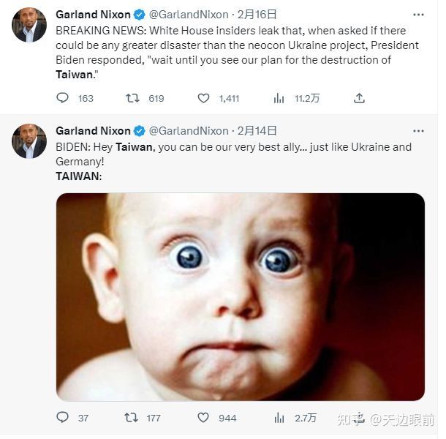Like the baby meme tweet
The image size is (446, 439).
tap(204, 418)
